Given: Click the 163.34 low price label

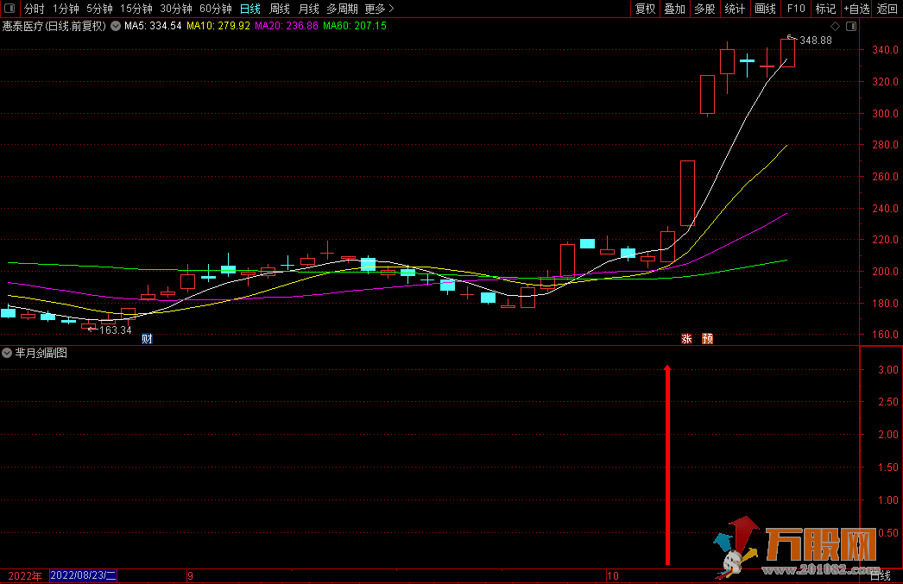Looking at the screenshot, I should pos(115,330).
